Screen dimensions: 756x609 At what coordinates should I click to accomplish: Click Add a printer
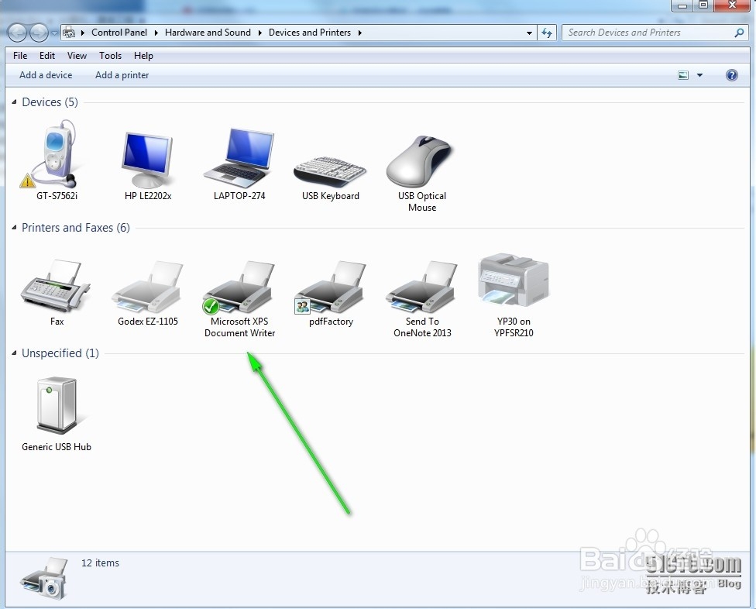(x=122, y=74)
